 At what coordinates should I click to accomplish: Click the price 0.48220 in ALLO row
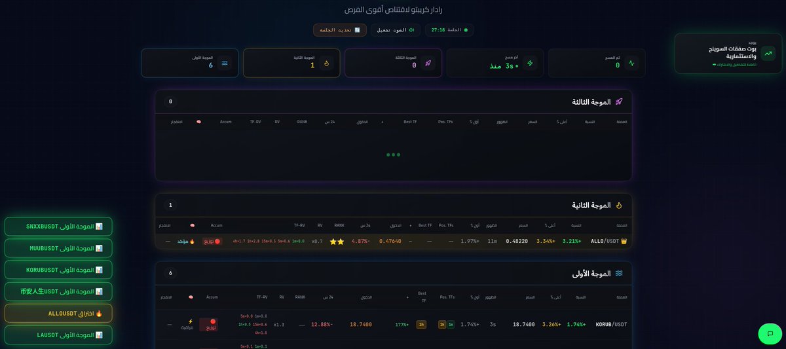pyautogui.click(x=517, y=241)
